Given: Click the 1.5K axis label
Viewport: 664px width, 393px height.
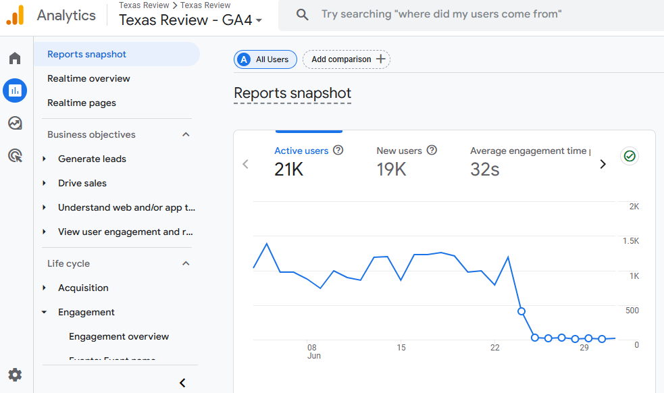Looking at the screenshot, I should [631, 241].
